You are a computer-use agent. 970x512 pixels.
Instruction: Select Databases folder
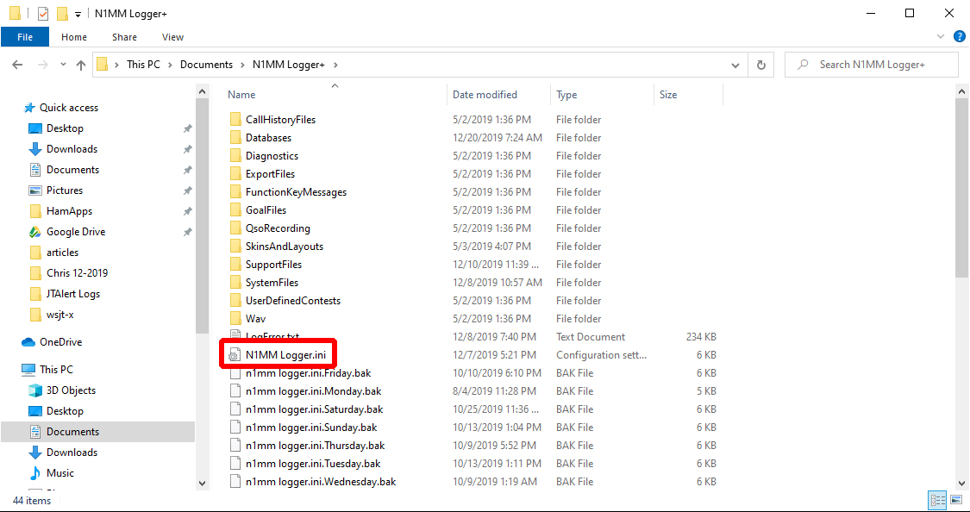[268, 137]
